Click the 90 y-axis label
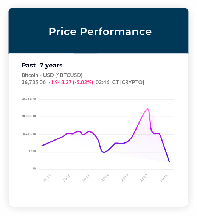Screen dimensions: 197x216 point(34,169)
